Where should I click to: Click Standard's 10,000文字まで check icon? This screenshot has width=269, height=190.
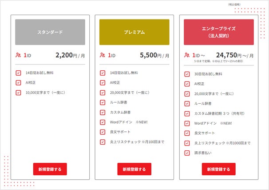point(18,93)
